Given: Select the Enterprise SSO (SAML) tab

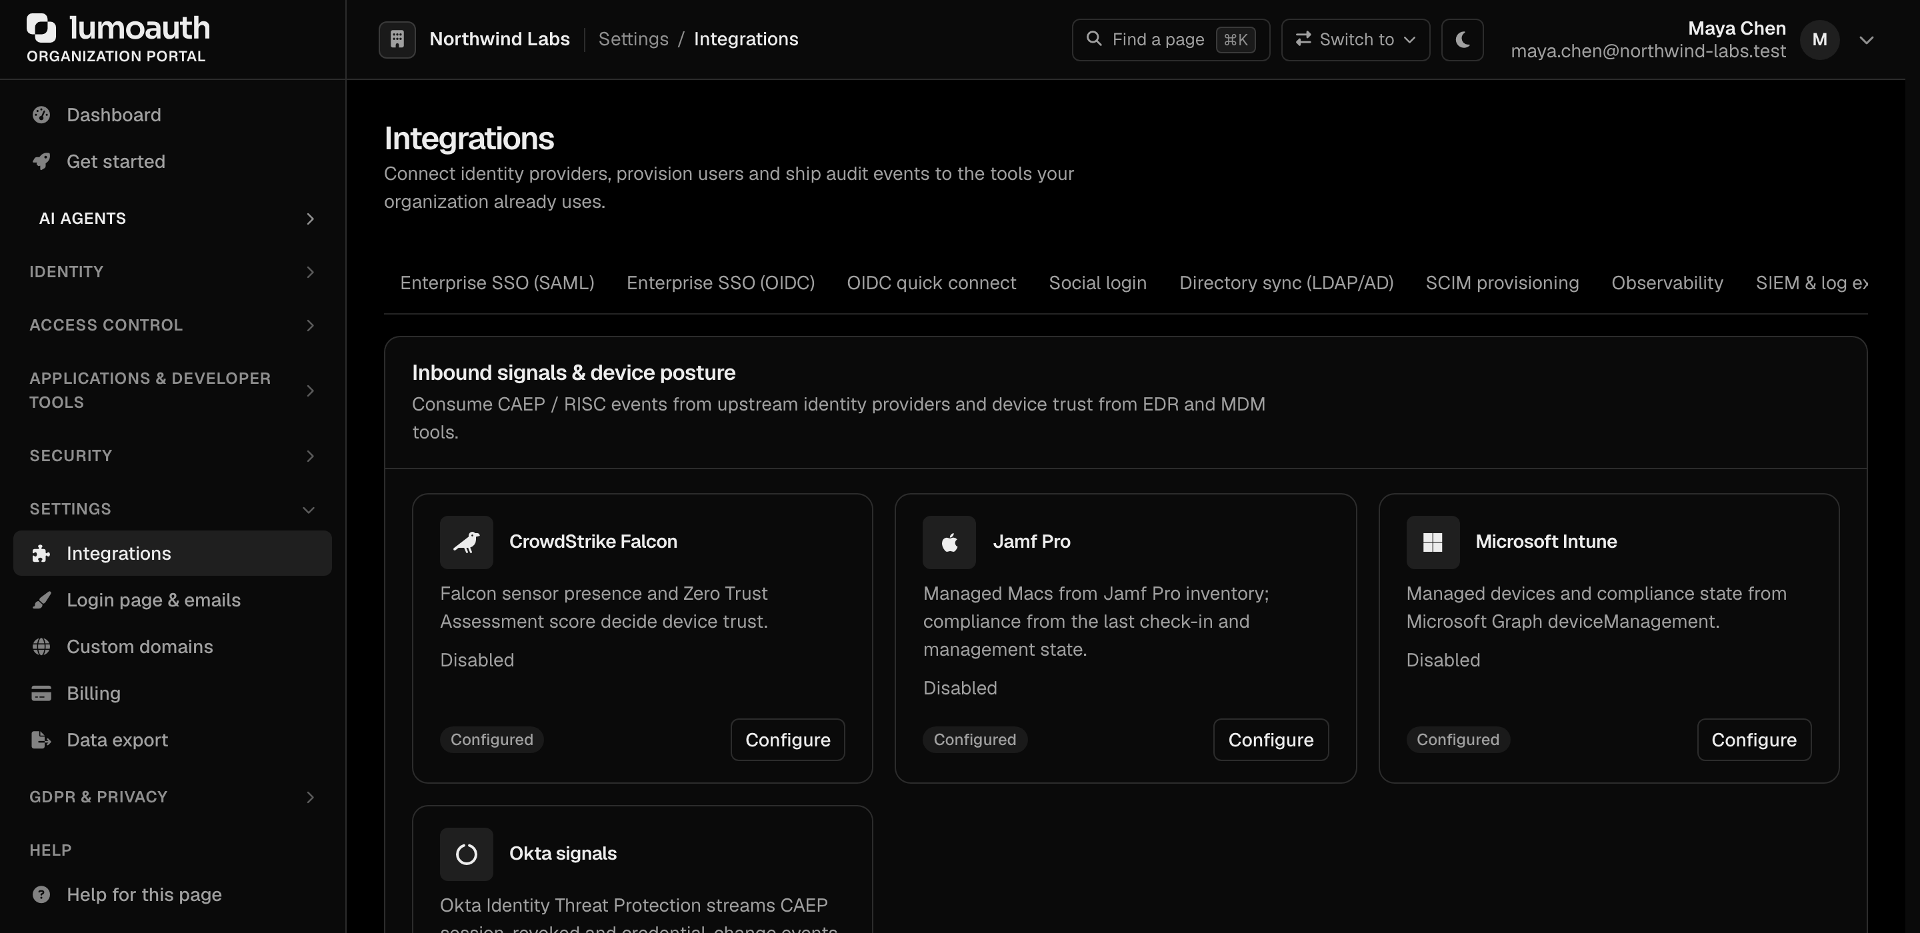Looking at the screenshot, I should point(497,283).
